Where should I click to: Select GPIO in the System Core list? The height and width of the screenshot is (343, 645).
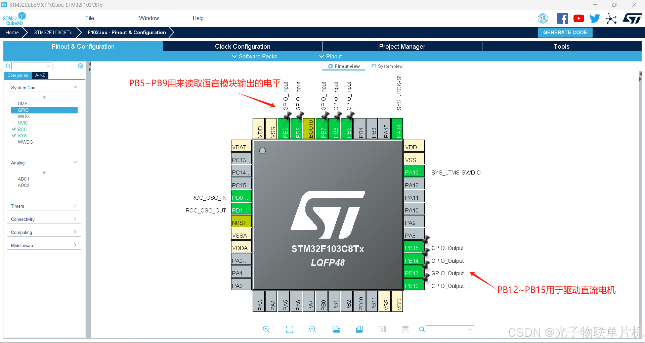44,110
